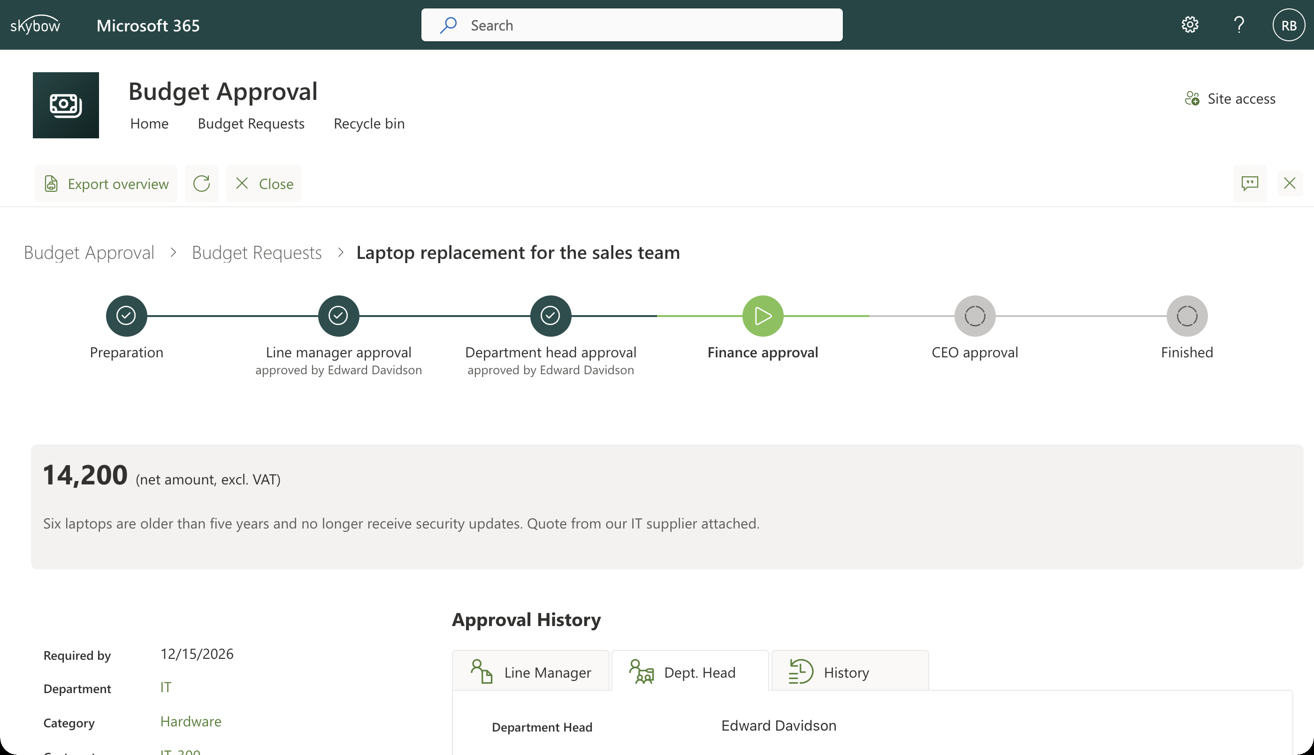Click the Laptop replacement breadcrumb title
1314x755 pixels.
tap(518, 253)
